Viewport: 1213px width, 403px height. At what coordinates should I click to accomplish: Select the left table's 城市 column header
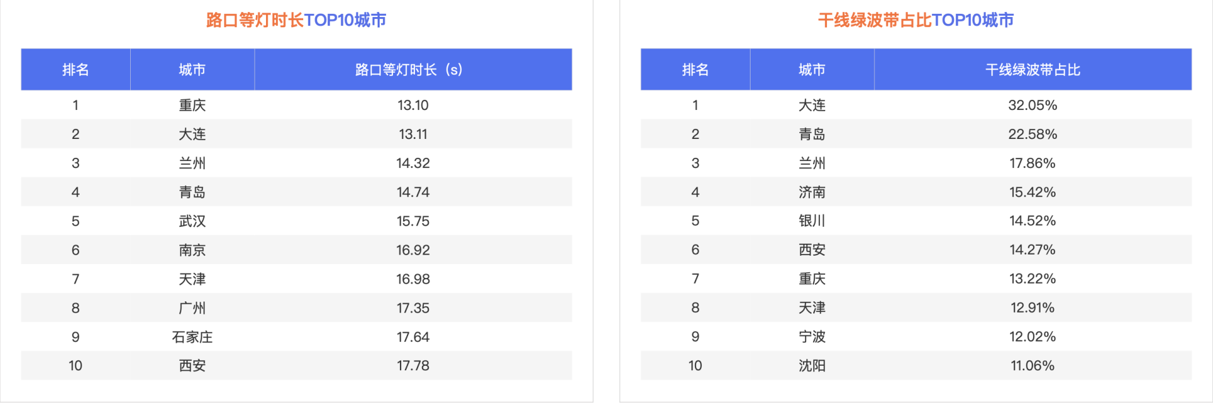pos(192,69)
